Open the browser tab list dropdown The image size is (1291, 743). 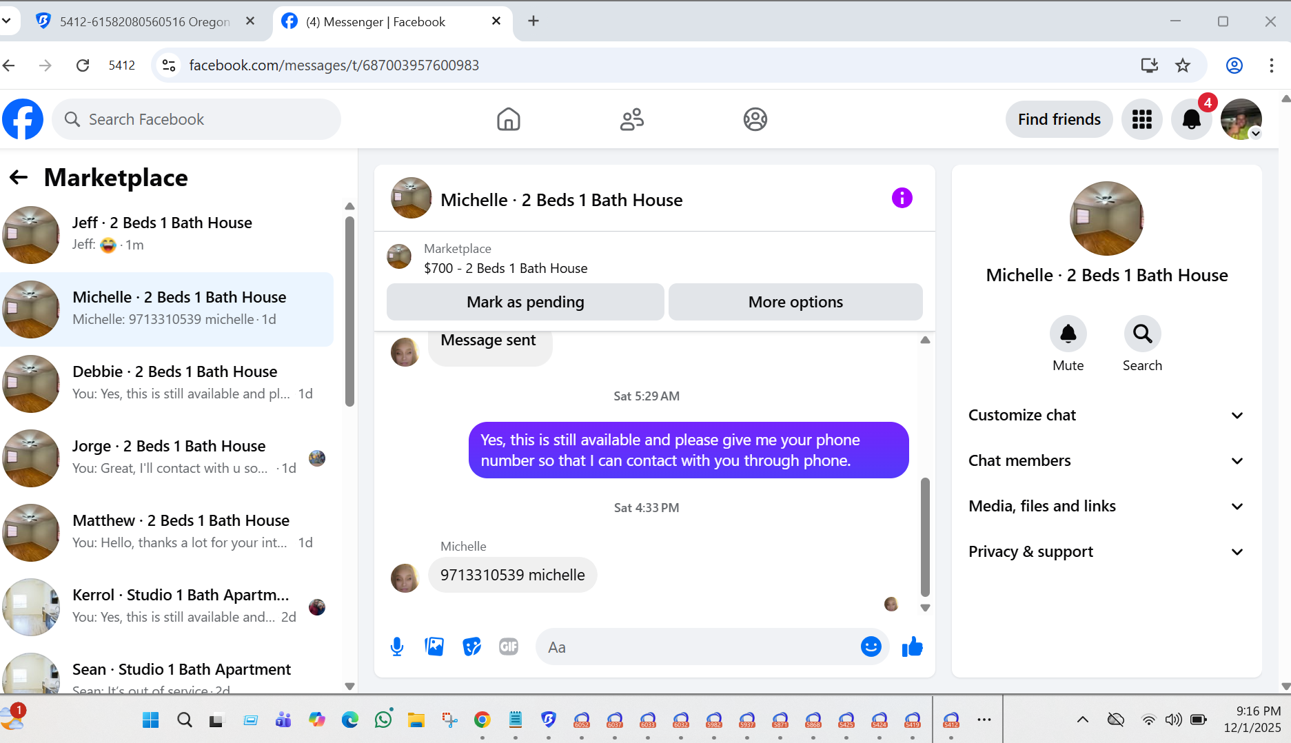point(6,21)
